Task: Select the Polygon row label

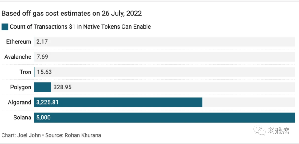Action: point(21,87)
